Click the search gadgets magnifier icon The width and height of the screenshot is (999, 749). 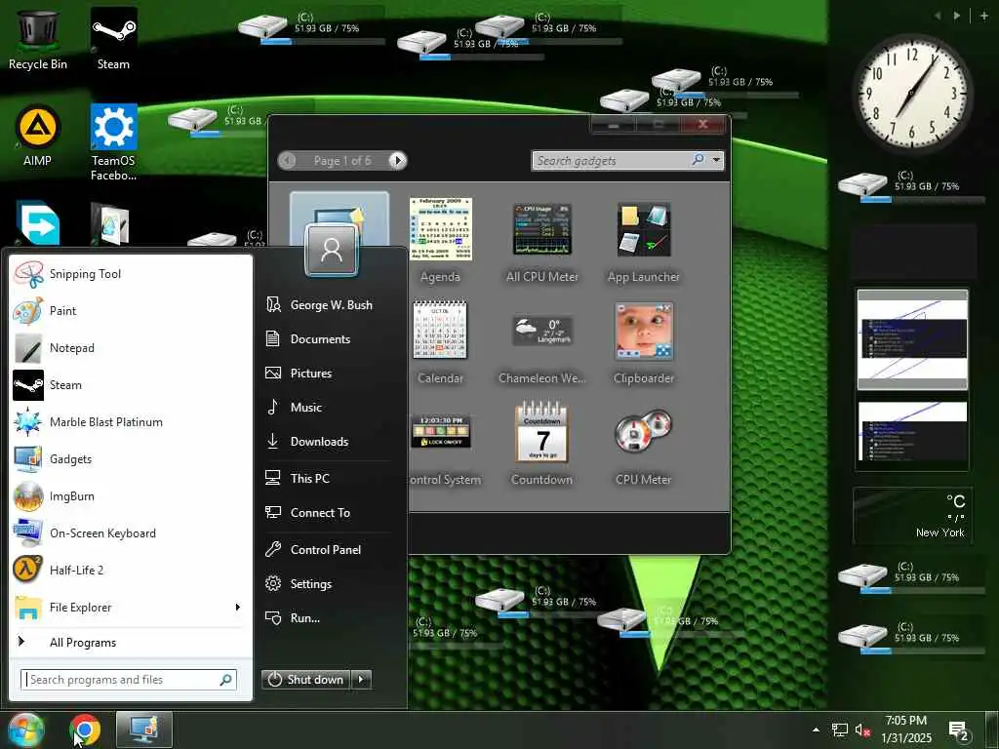coord(699,160)
